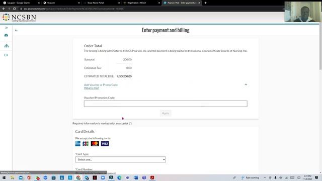This screenshot has width=322, height=181.
Task: Go back using the page's left arrow
Action: tap(16, 30)
